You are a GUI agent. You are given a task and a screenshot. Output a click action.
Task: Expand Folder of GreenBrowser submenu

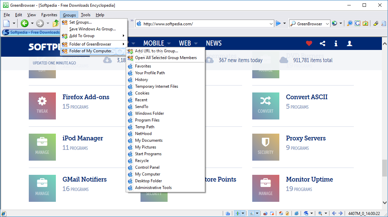coord(94,44)
